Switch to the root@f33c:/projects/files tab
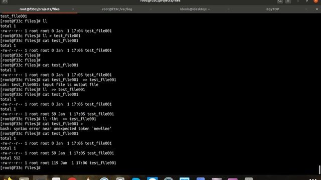Image resolution: width=321 pixels, height=180 pixels. 40,9
